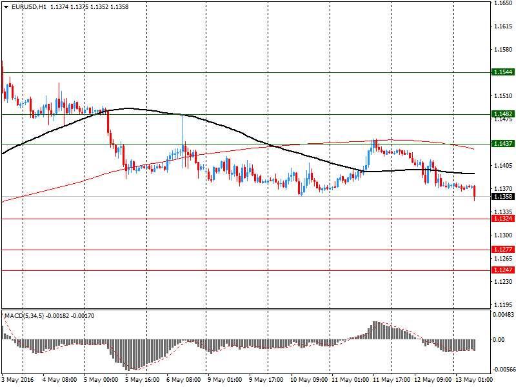This screenshot has height=387, width=516.
Task: Select the 1.1482 green level label
Action: (503, 114)
